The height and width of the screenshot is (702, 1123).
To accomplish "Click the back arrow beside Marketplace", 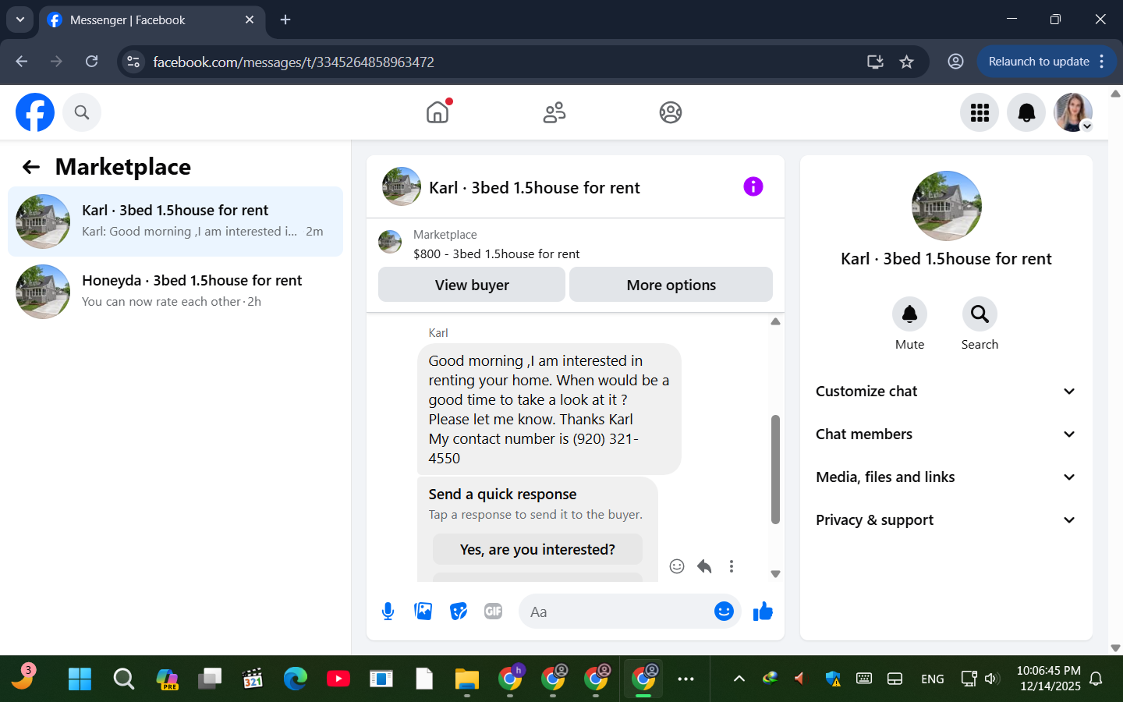I will tap(31, 167).
